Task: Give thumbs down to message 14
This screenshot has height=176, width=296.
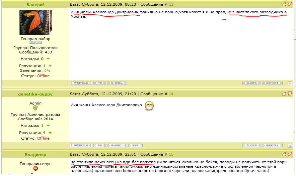Action: 290,94
